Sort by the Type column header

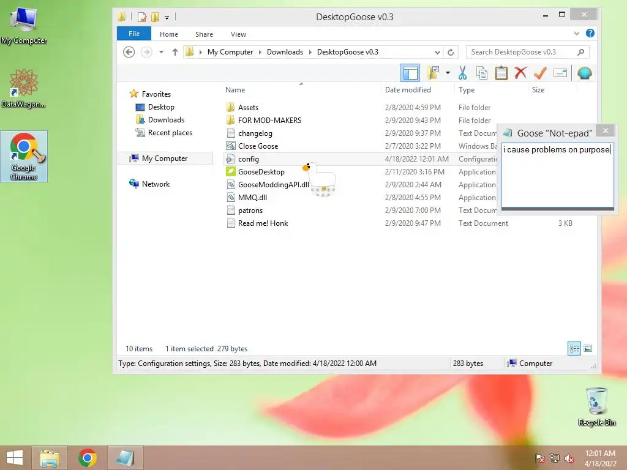coord(466,90)
